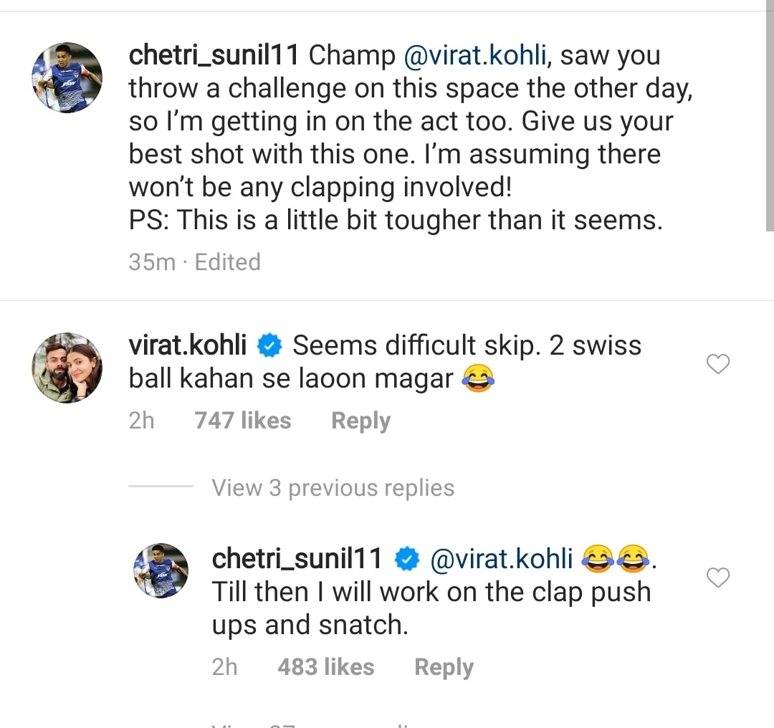Like chetri_sunil11's reply with the heart icon

[717, 577]
